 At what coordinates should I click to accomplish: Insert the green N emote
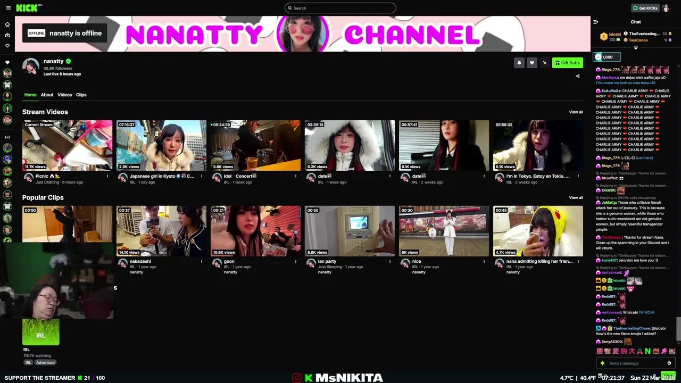pyautogui.click(x=647, y=351)
